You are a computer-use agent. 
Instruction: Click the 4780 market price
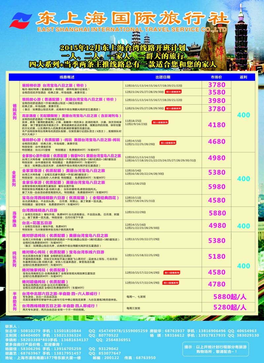coord(217,284)
